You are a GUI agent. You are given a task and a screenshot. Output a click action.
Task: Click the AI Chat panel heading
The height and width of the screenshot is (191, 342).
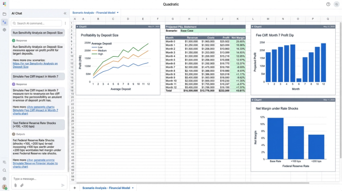coord(17,13)
